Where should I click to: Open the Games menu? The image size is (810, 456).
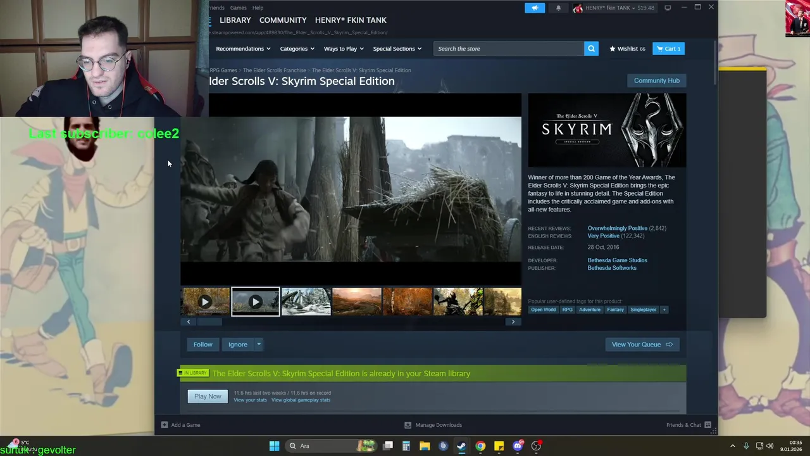239,8
